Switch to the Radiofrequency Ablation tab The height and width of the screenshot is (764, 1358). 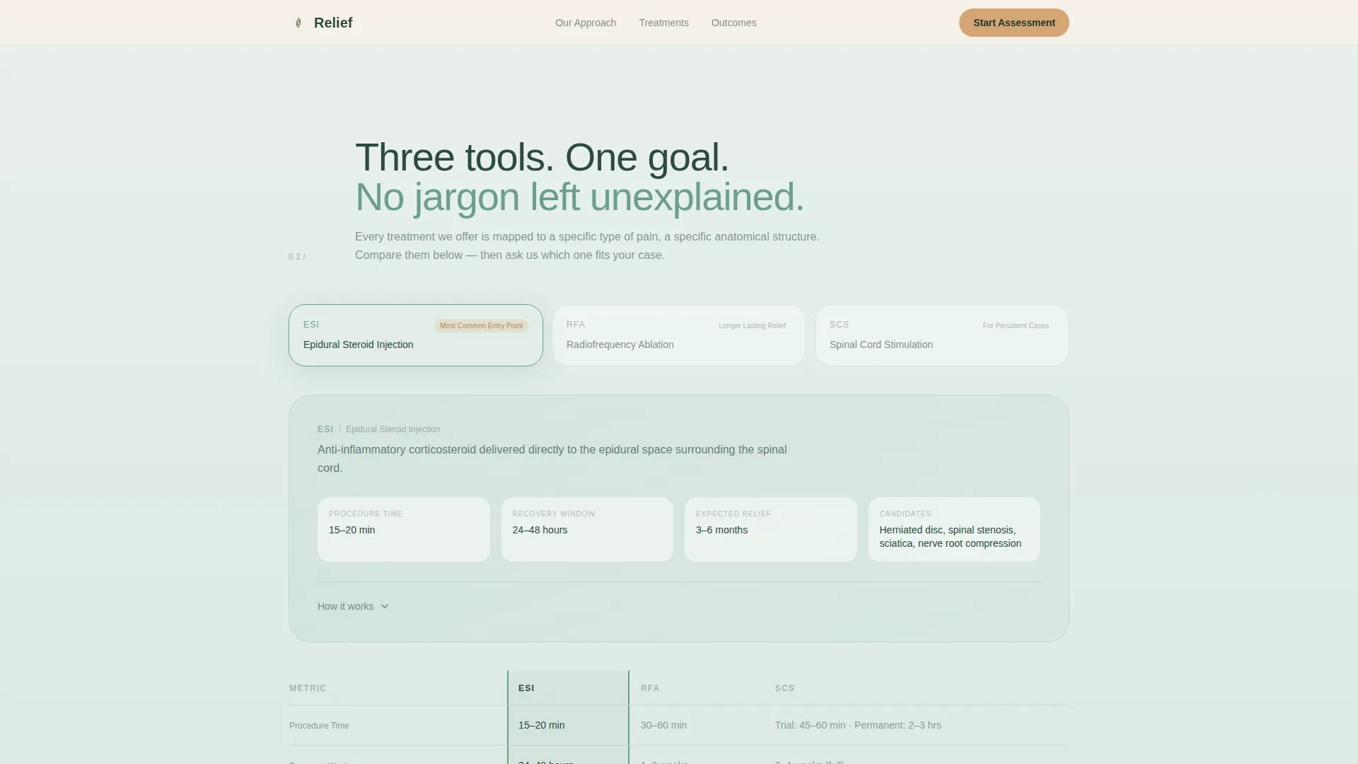click(x=679, y=335)
